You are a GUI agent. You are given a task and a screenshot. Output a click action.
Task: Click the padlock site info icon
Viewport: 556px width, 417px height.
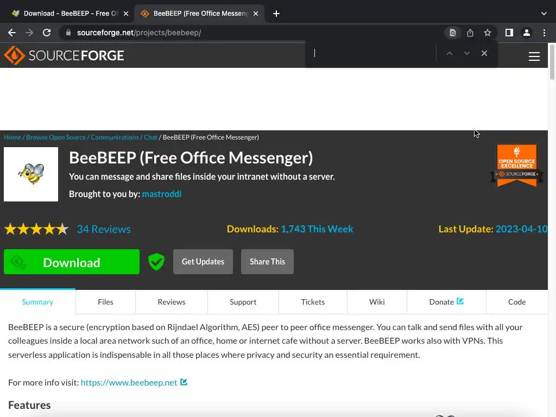tap(68, 33)
